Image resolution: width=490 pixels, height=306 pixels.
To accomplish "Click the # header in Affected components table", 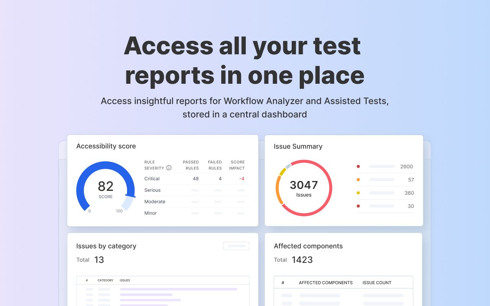I will (x=283, y=283).
